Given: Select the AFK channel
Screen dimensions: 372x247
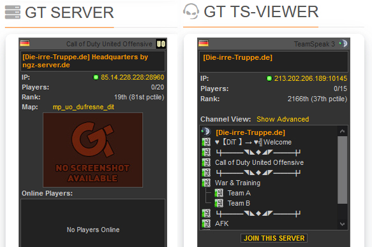Looking at the screenshot, I should 221,223.
